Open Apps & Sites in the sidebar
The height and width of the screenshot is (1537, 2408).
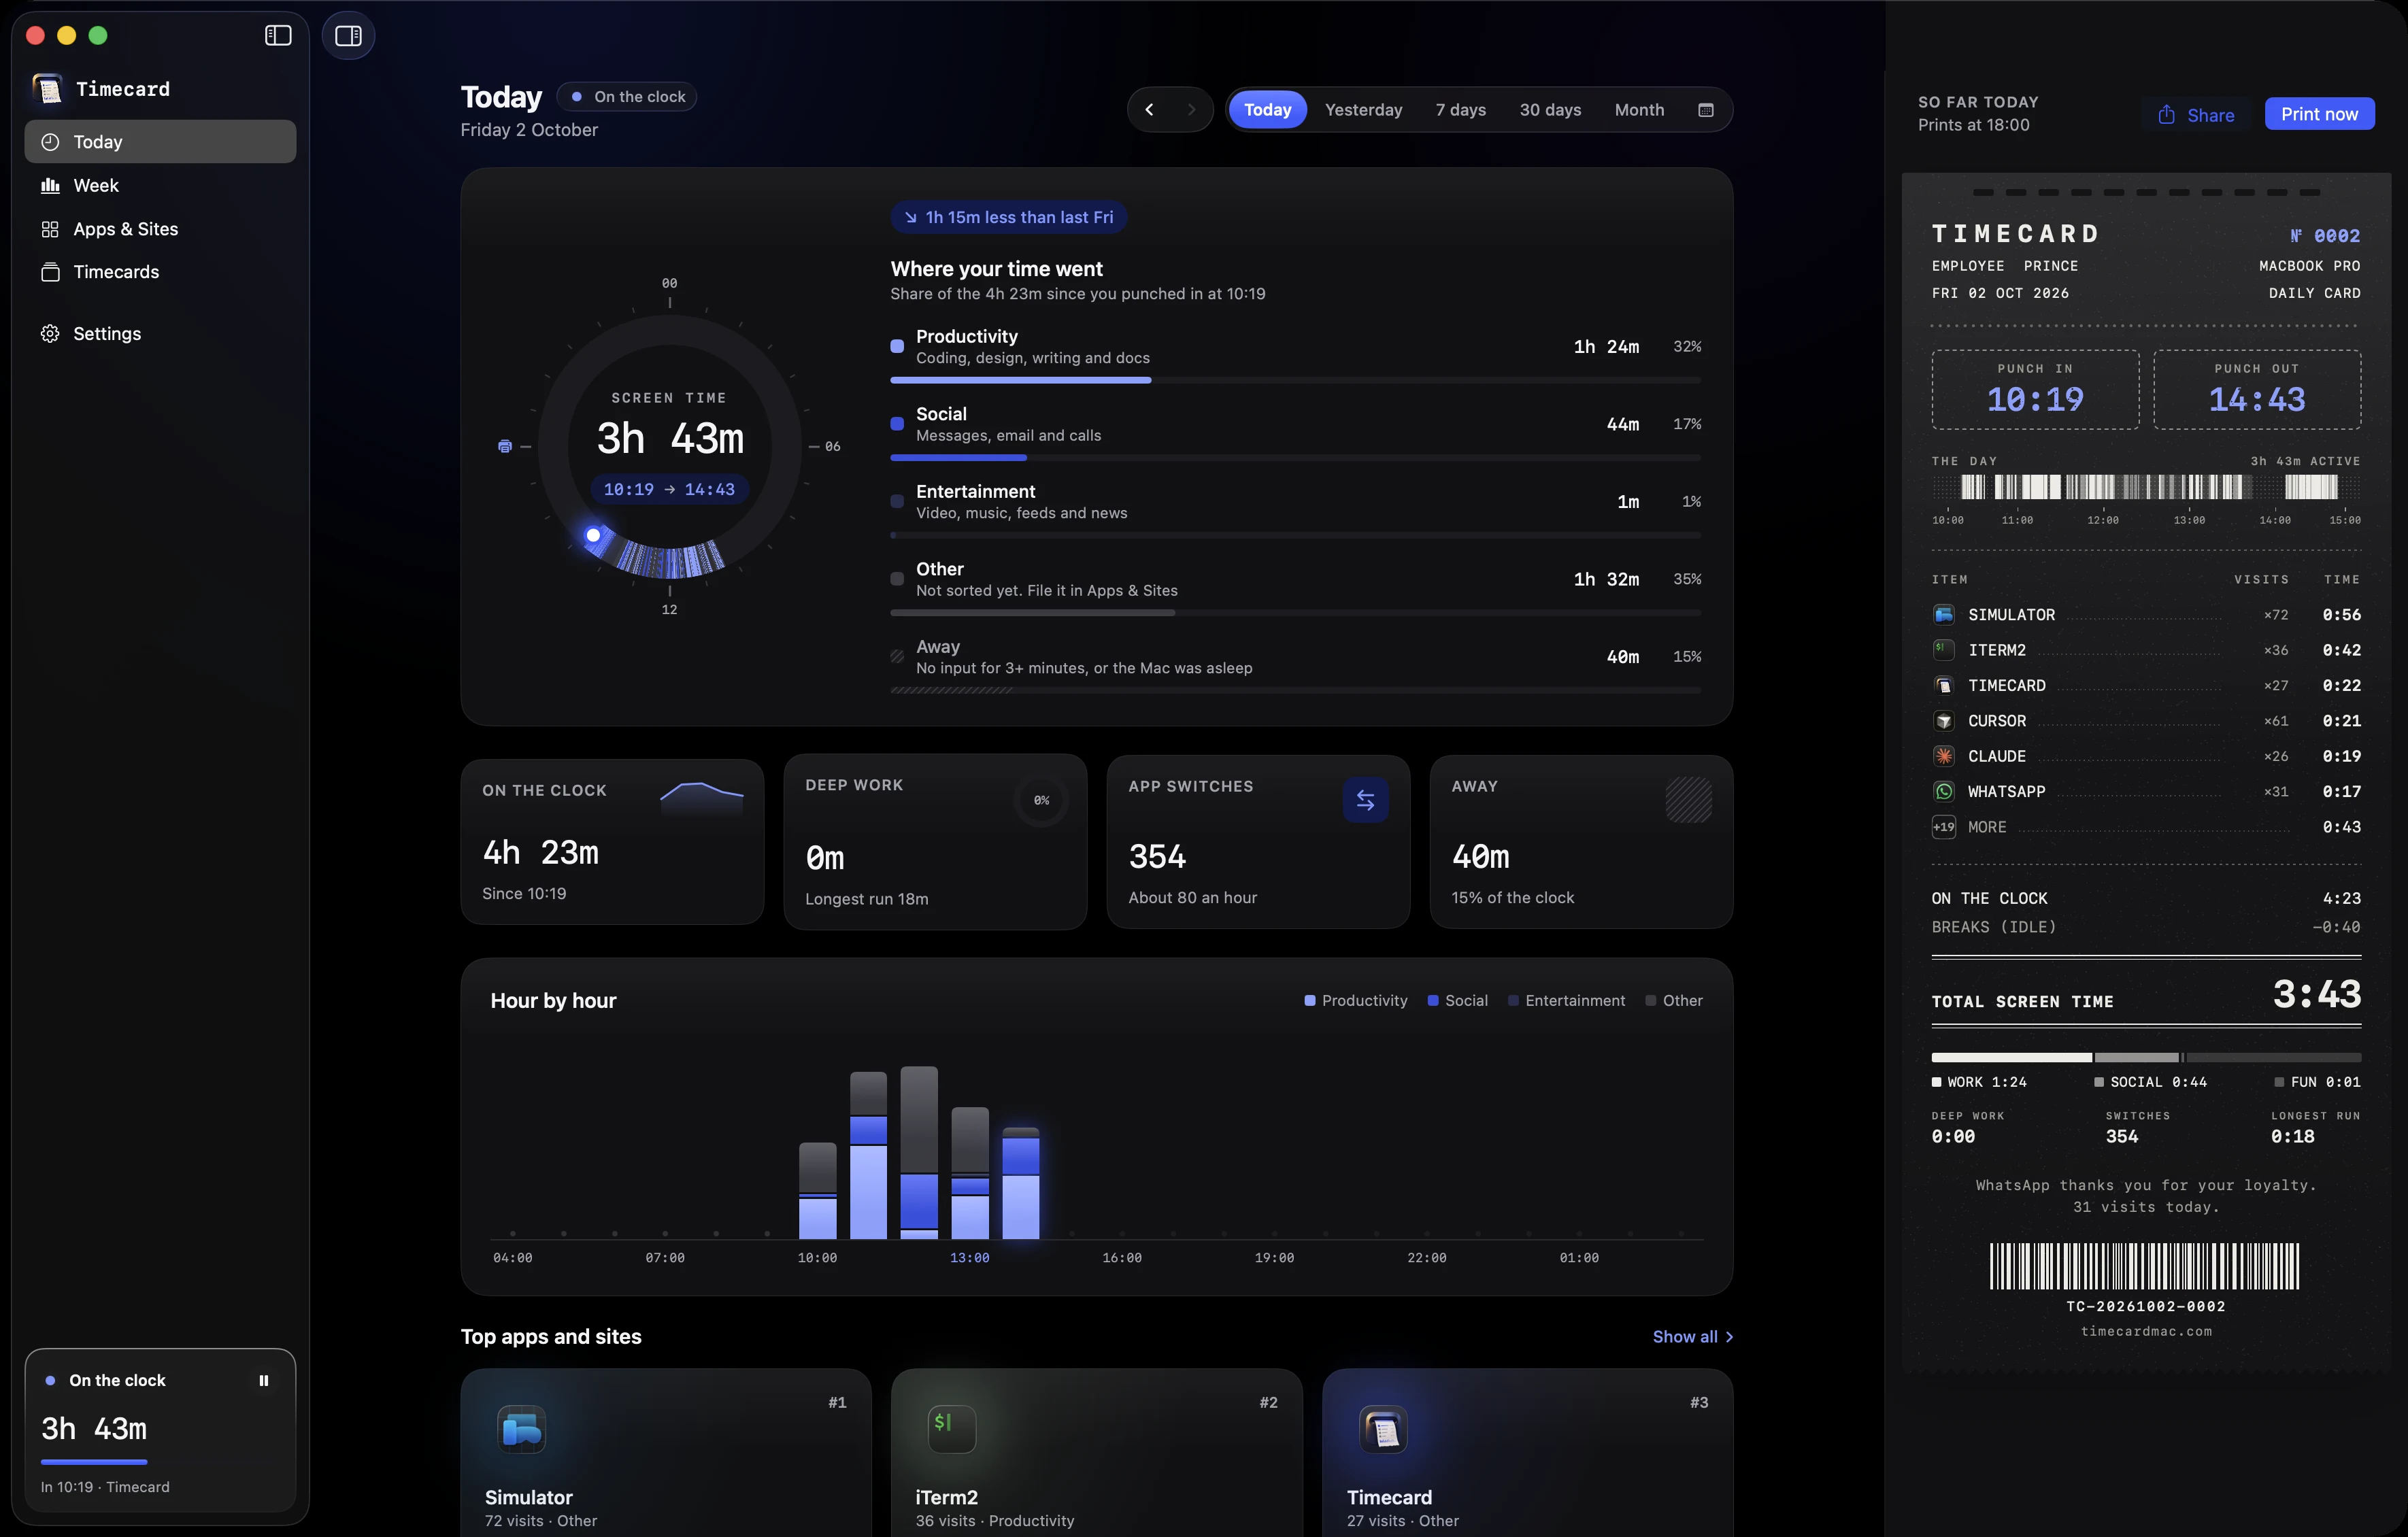pyautogui.click(x=160, y=229)
